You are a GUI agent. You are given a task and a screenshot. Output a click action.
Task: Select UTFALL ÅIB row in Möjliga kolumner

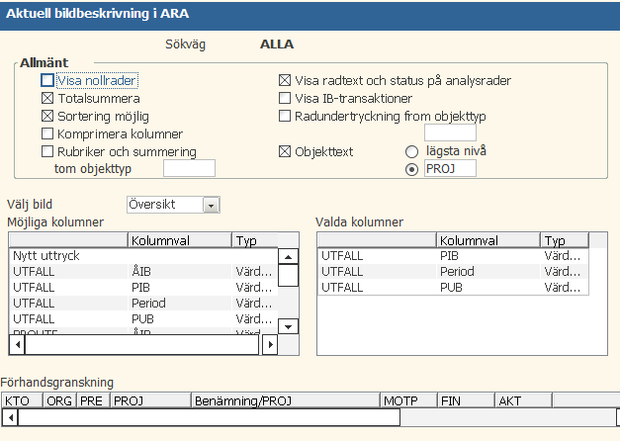coord(143,272)
